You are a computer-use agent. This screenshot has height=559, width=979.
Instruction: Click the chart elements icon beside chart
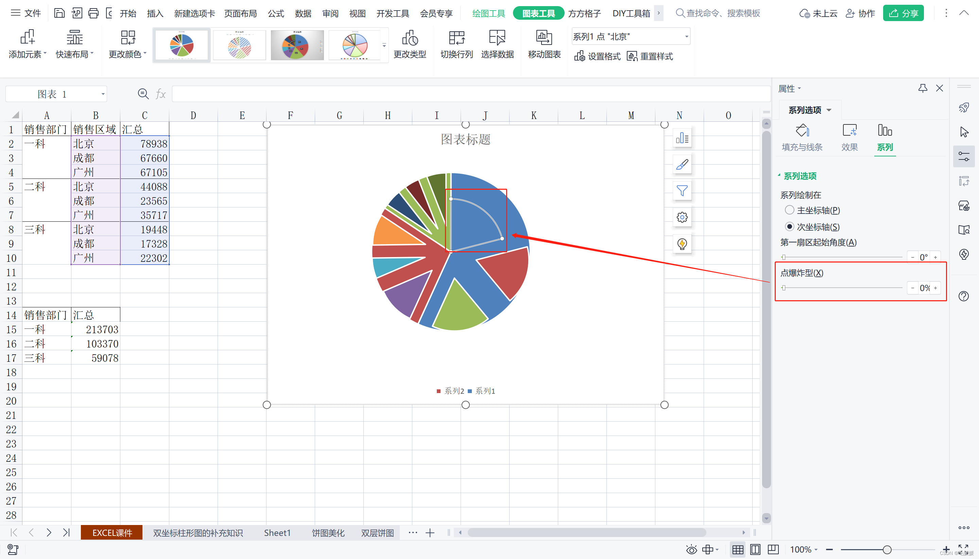coord(682,138)
